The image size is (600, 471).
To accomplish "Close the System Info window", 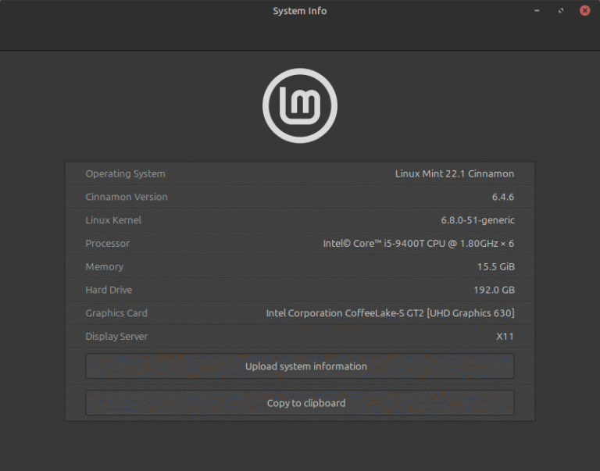I will coord(584,11).
